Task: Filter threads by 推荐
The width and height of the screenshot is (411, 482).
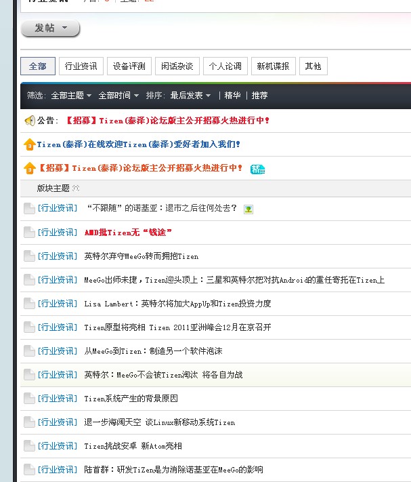Action: [260, 96]
